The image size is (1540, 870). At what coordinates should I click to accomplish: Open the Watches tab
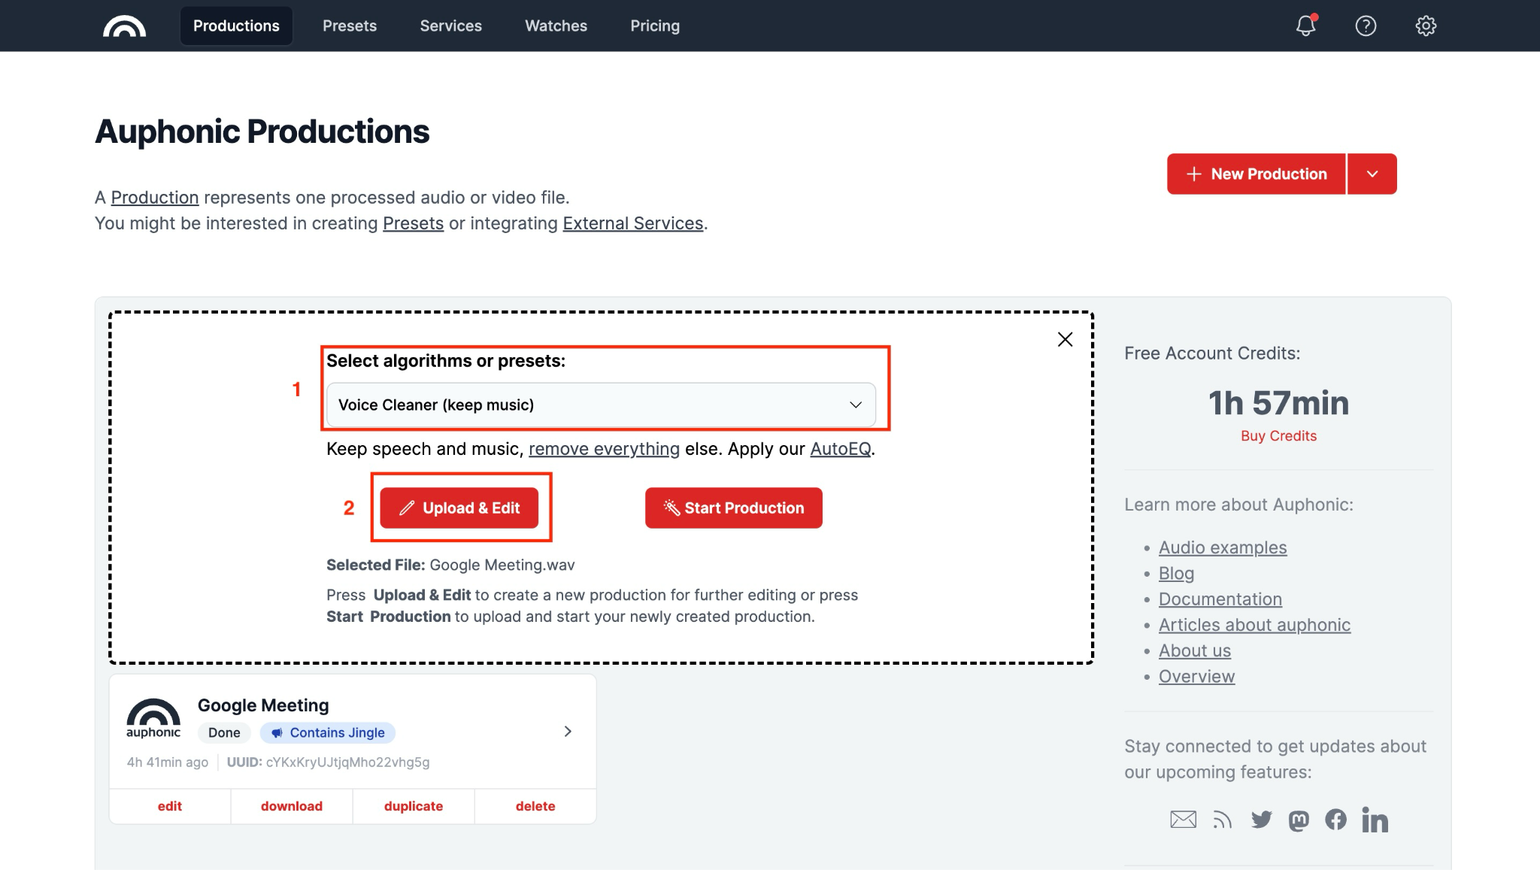point(556,26)
